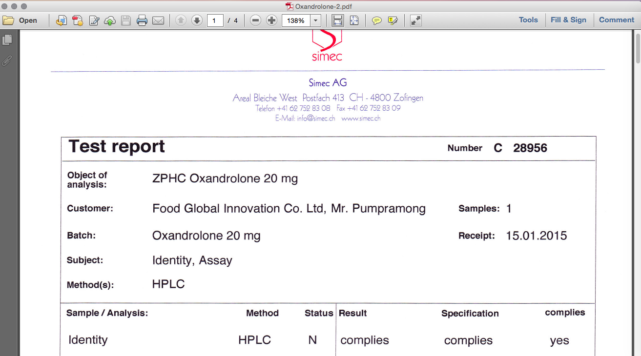Click the convert/export PDF online icon

pos(62,20)
